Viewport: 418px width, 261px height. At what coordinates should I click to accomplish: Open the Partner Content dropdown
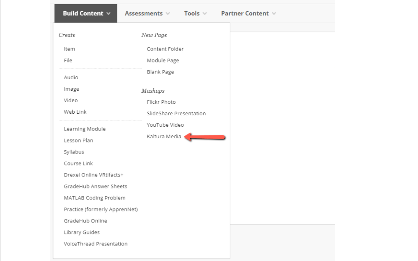coord(248,13)
